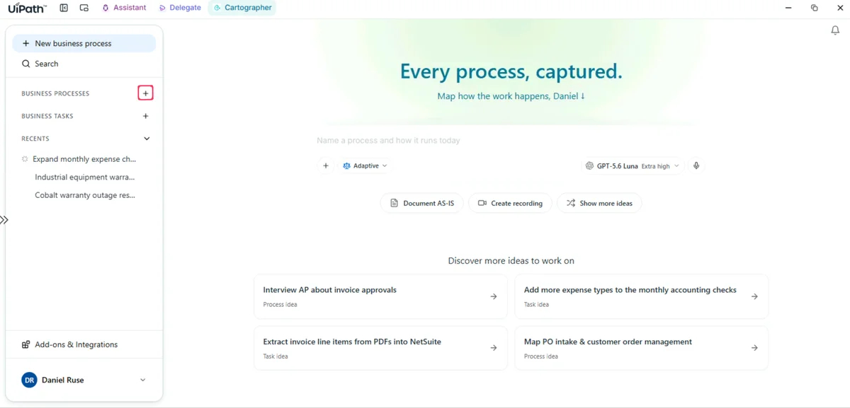Click the DR profile avatar
This screenshot has width=850, height=408.
coord(29,380)
